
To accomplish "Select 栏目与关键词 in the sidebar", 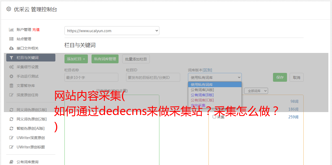I will pyautogui.click(x=31, y=58).
